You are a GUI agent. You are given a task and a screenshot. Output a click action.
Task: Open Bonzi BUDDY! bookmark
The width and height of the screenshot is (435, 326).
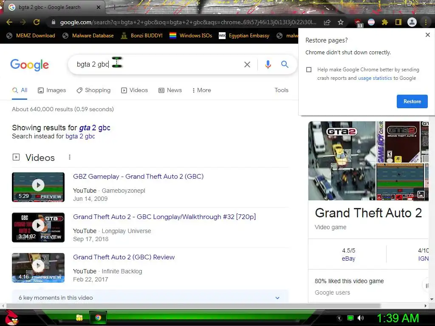click(142, 36)
